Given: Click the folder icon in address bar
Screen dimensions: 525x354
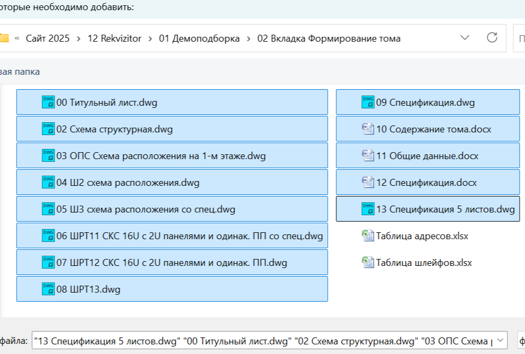Looking at the screenshot, I should 4,38.
